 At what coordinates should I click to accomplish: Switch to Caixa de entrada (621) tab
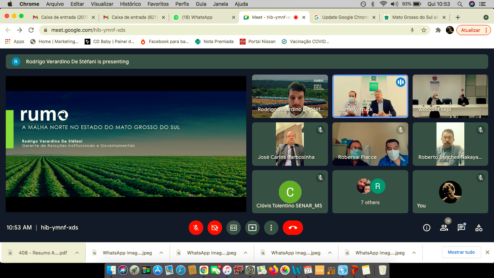click(x=134, y=17)
